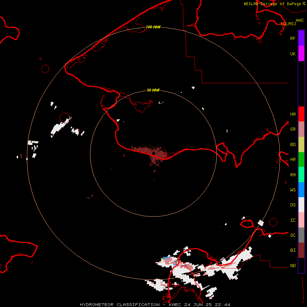Click the "HHC" product code text
This screenshot has height=307, width=307.
click(x=299, y=20)
